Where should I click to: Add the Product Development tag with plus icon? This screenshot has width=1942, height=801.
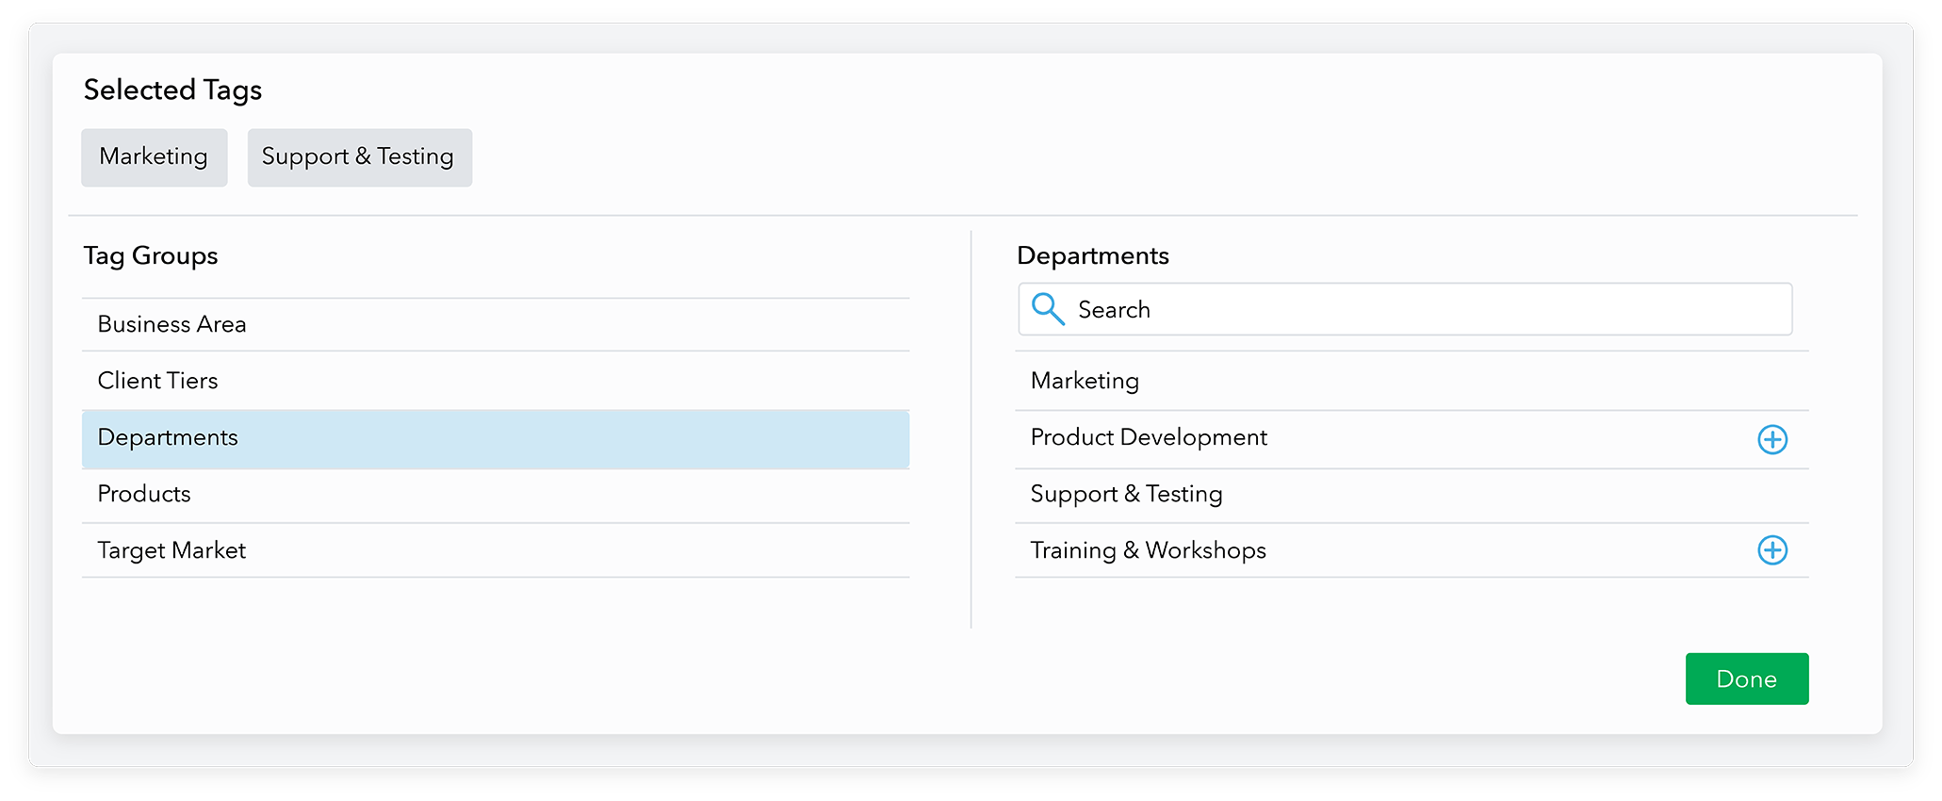(x=1771, y=439)
